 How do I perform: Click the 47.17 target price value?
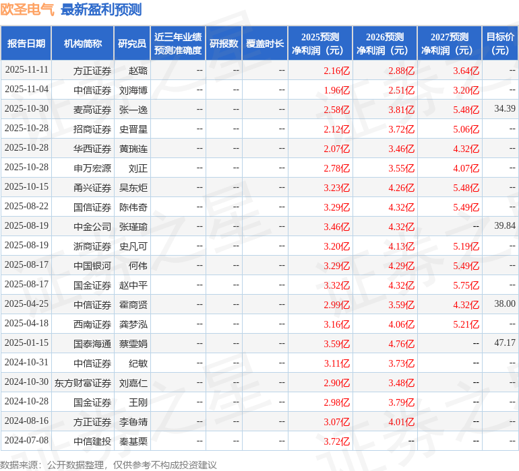(x=504, y=343)
